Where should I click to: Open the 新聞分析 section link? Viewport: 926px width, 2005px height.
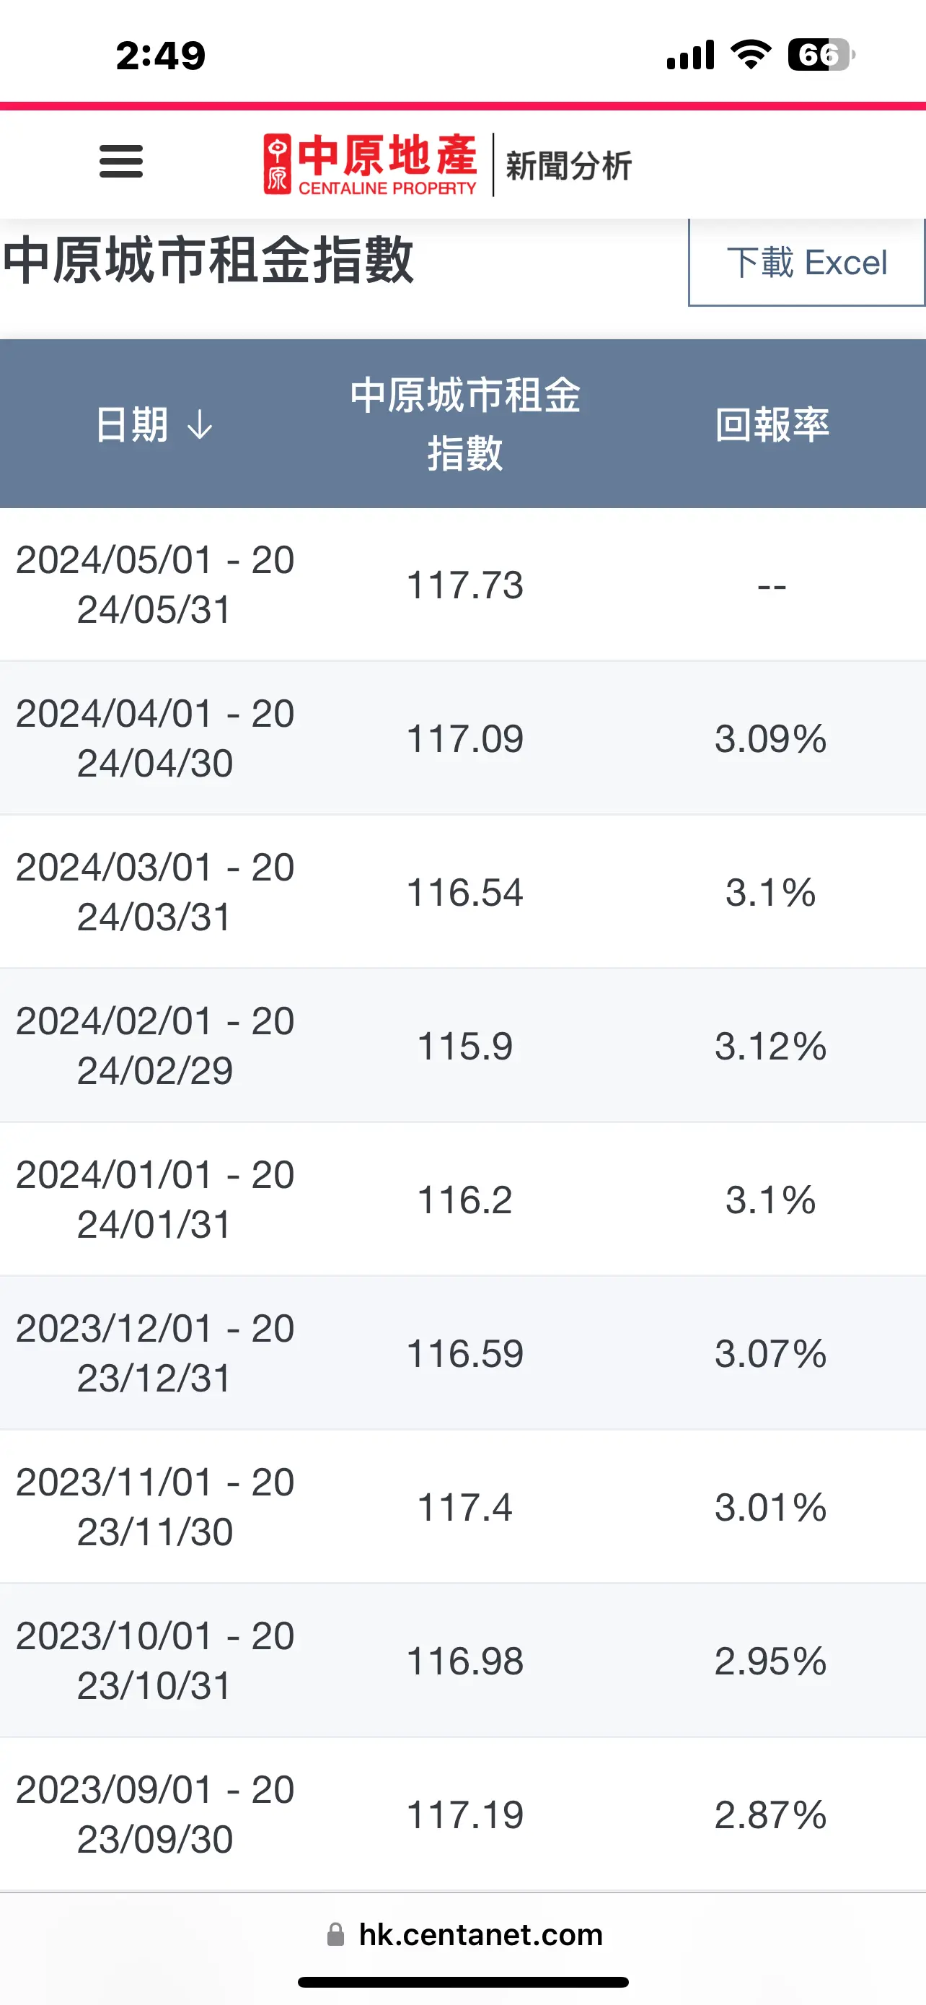coord(568,166)
